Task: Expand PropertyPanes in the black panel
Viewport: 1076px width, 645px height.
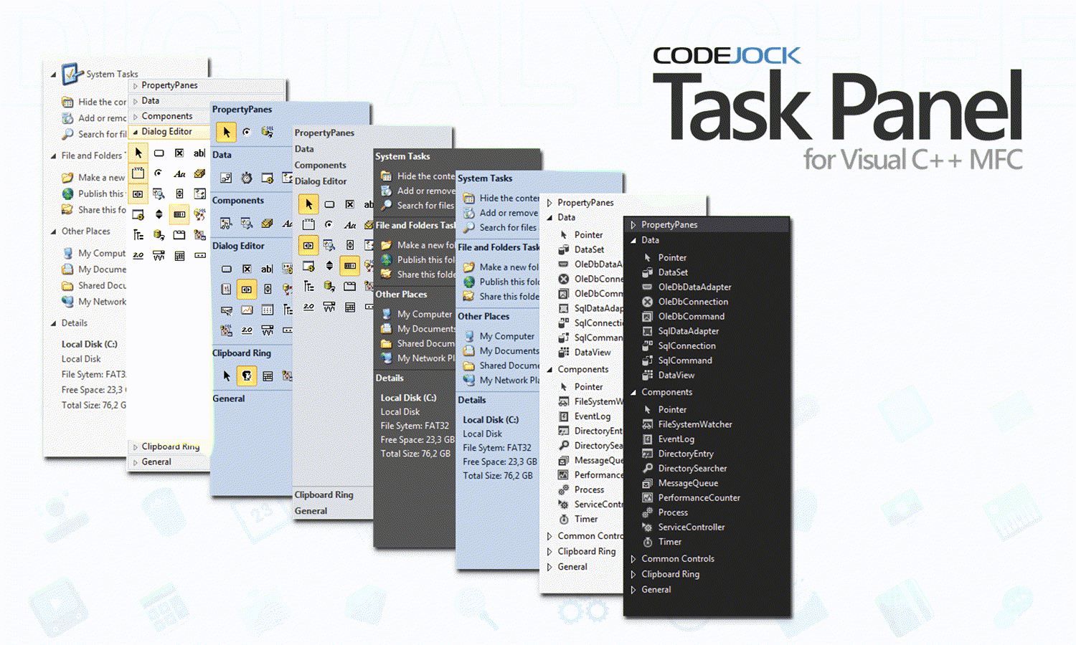Action: (x=633, y=225)
